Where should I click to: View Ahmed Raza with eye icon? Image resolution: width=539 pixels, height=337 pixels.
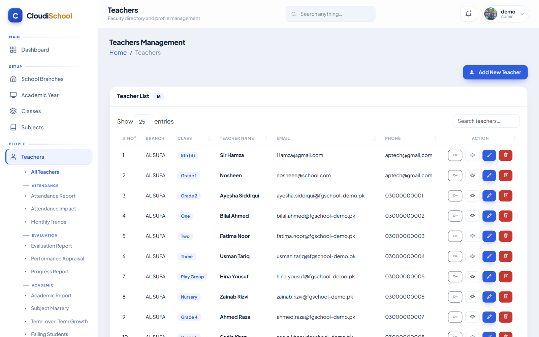[472, 317]
